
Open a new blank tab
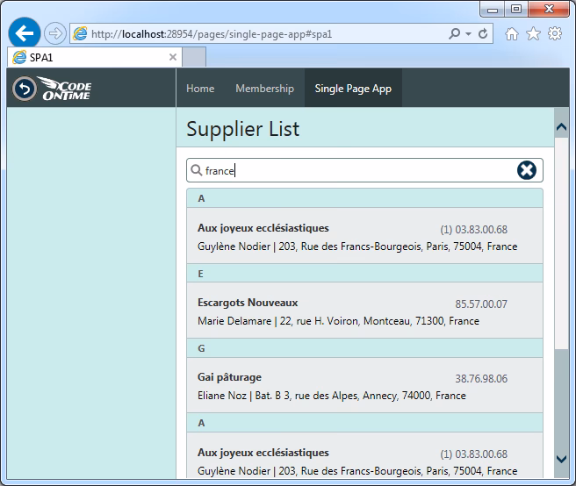pos(194,57)
